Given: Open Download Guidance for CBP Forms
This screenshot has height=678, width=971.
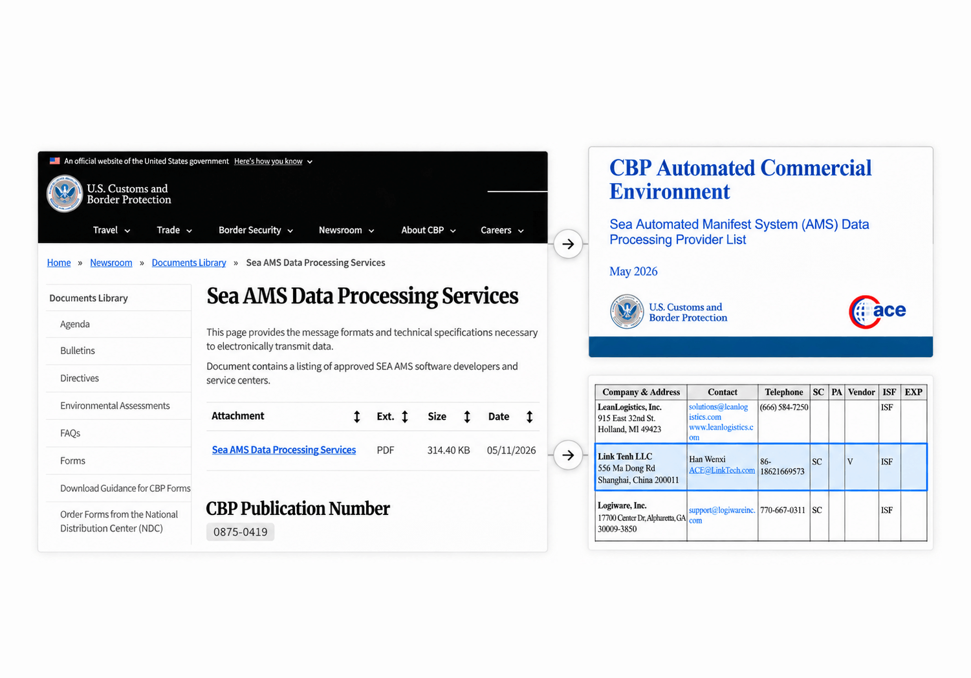Looking at the screenshot, I should click(125, 488).
